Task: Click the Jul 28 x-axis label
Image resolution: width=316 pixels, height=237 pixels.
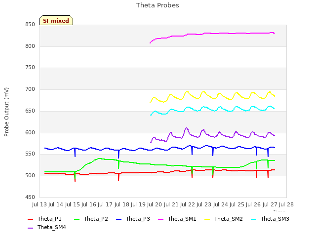Action: coord(286,204)
